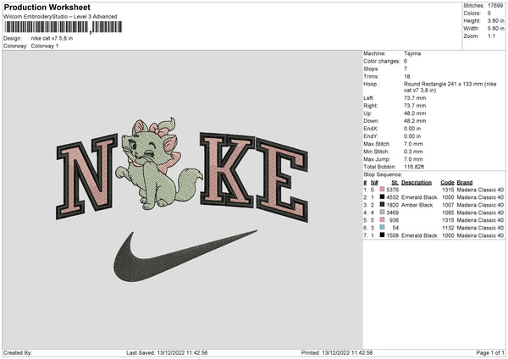
Task: Click the blue swatch in stop row 6
Action: (x=383, y=228)
